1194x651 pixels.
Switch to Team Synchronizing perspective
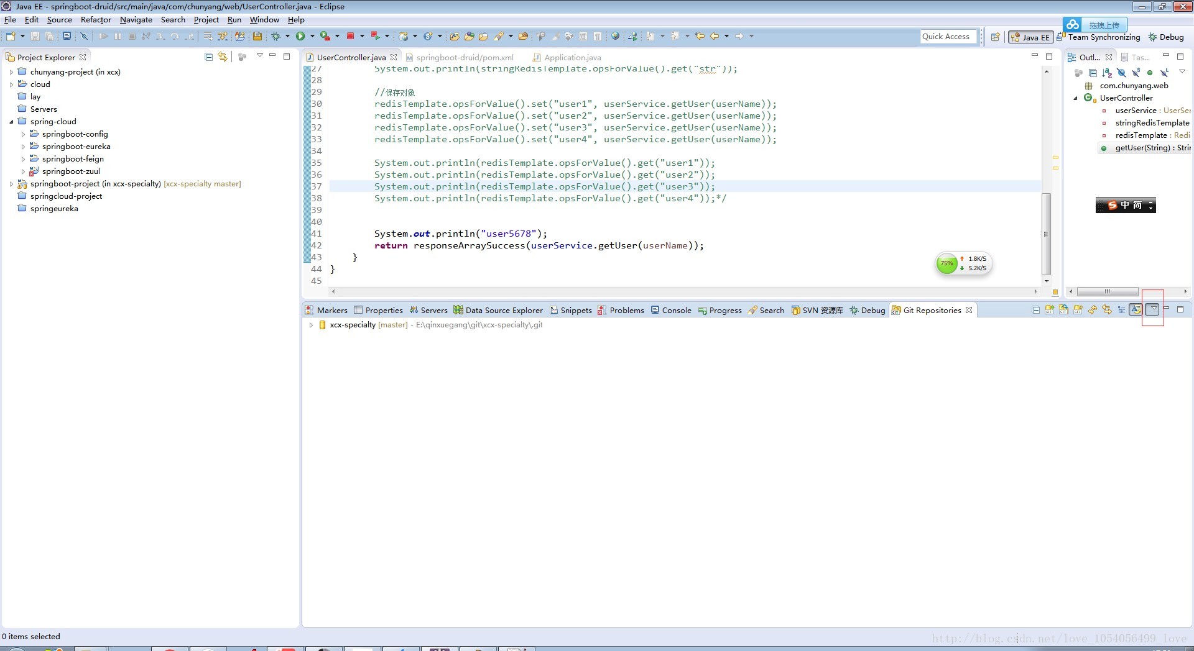pyautogui.click(x=1098, y=37)
